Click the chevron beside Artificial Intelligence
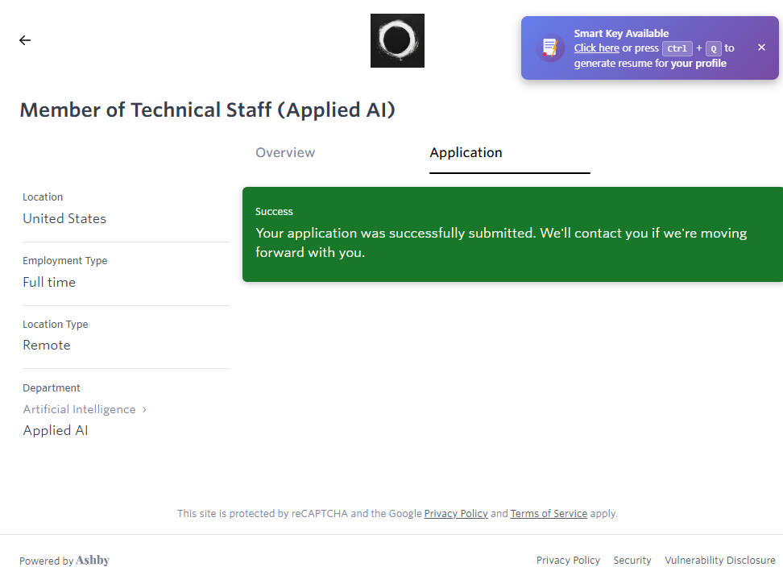The width and height of the screenshot is (783, 588). [x=144, y=409]
